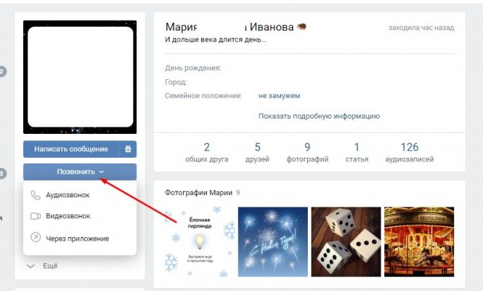Click the hedgehog emoji next to Иванова
Image resolution: width=483 pixels, height=291 pixels.
tap(301, 27)
